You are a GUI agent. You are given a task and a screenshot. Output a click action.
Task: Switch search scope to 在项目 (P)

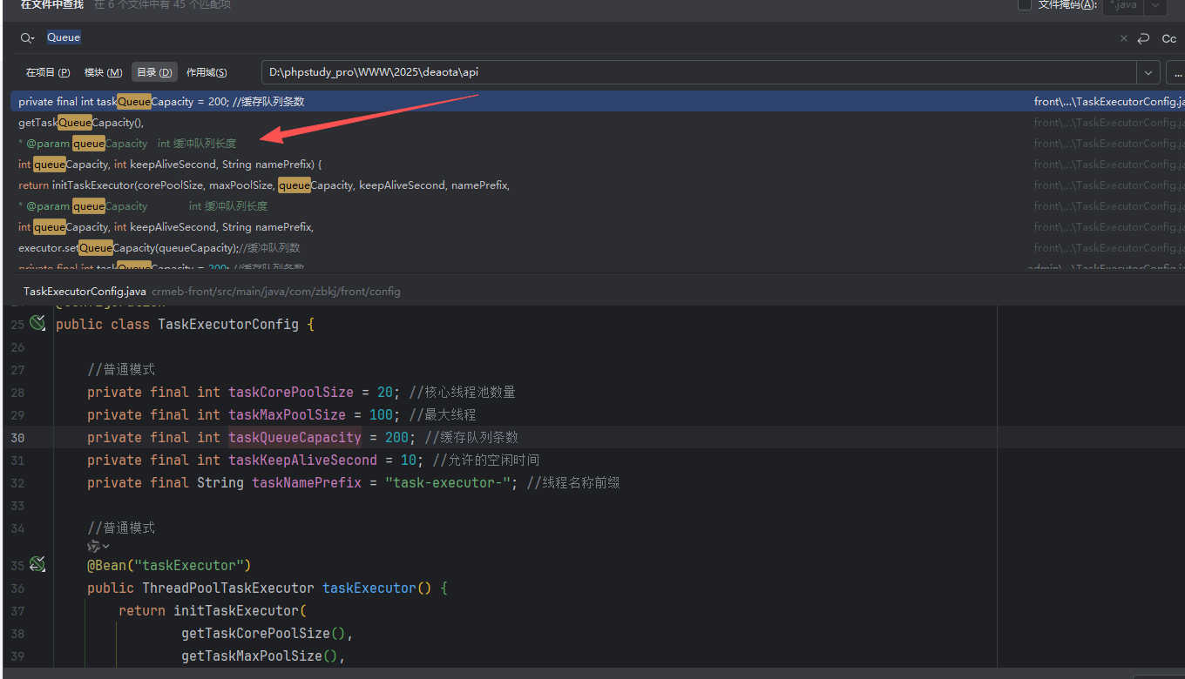point(48,72)
